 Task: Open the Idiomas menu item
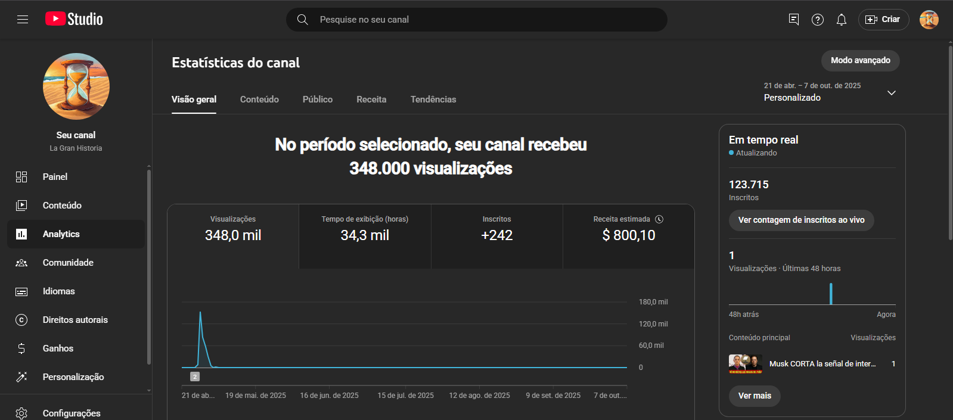76,291
